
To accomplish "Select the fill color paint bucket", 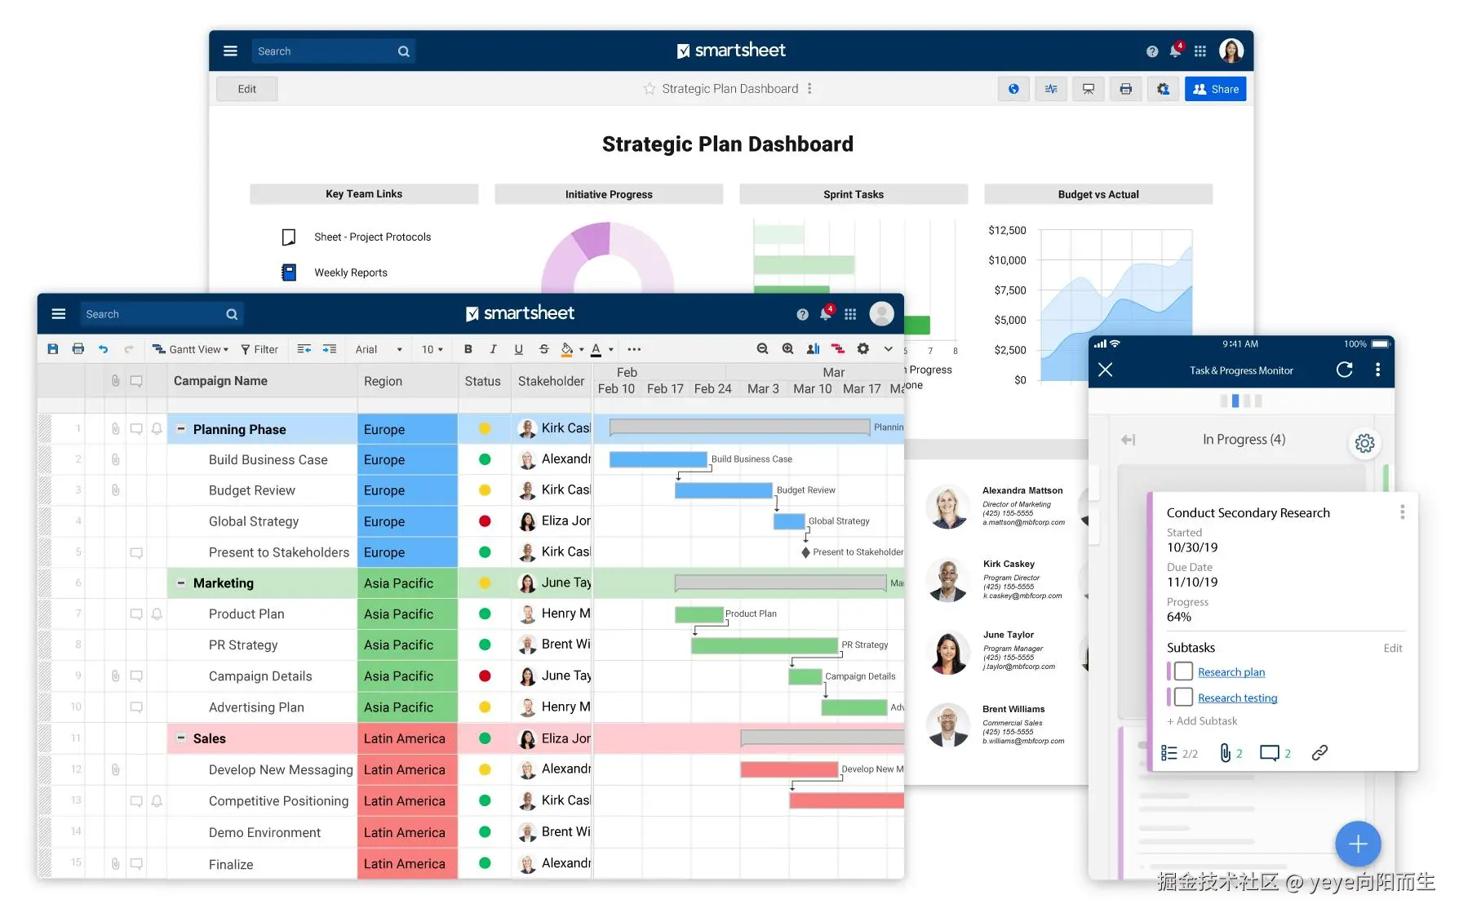I will pyautogui.click(x=568, y=349).
